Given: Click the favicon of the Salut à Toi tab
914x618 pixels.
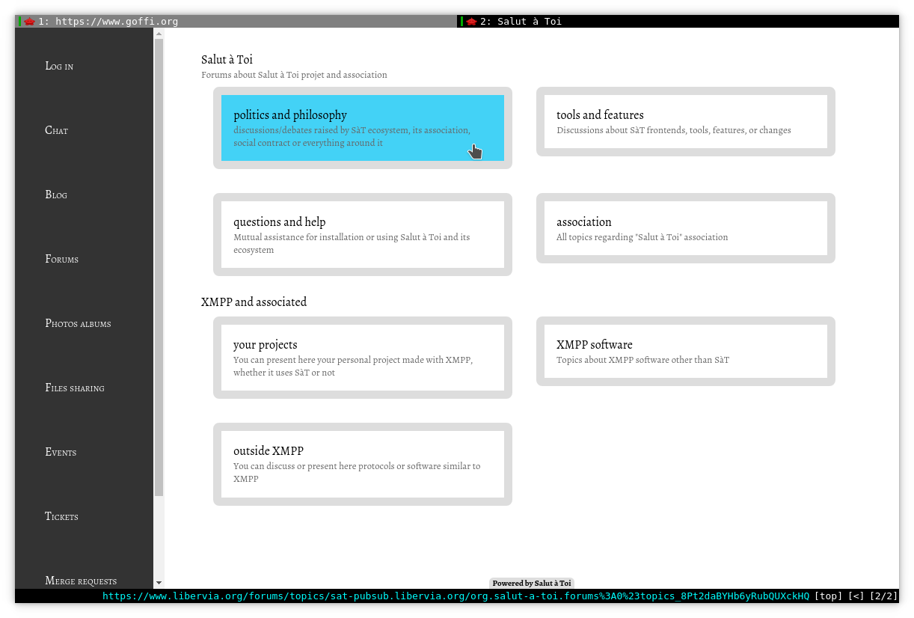Looking at the screenshot, I should (471, 22).
